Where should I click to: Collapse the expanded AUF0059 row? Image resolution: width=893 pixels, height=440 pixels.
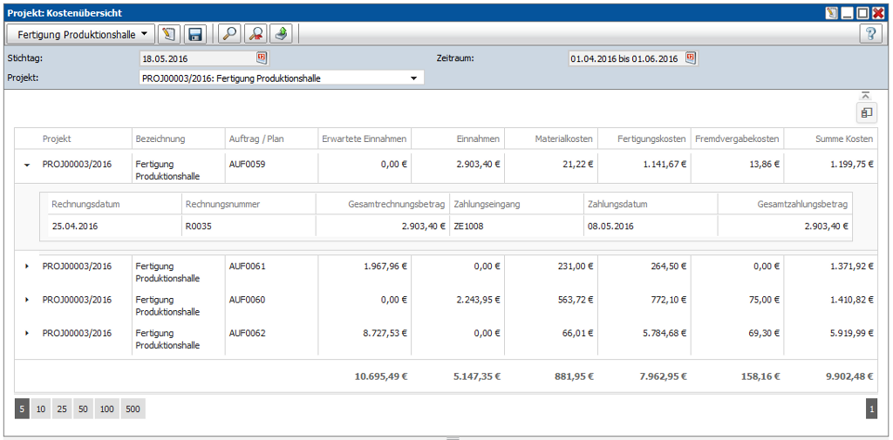tap(27, 164)
